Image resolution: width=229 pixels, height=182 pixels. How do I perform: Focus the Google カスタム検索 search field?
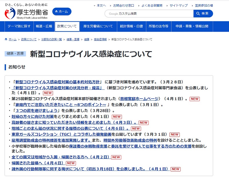[149, 13]
